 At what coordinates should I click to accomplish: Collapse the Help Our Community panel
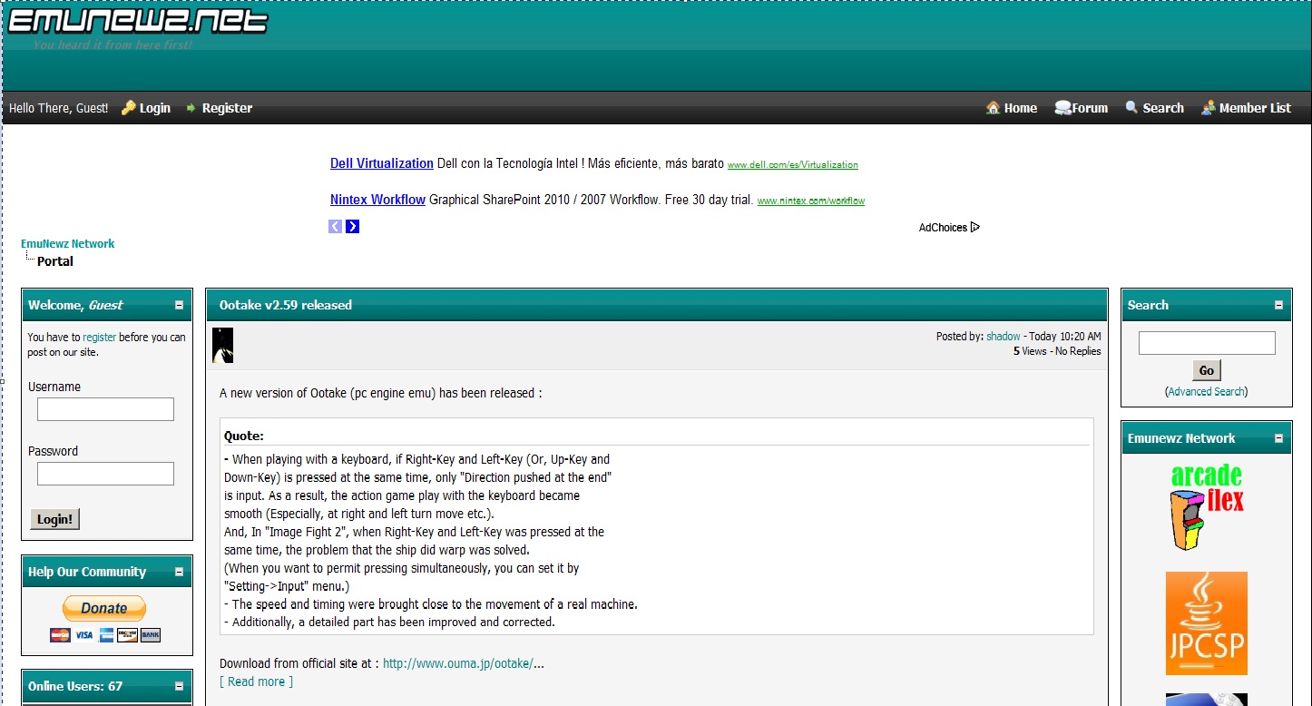[179, 573]
